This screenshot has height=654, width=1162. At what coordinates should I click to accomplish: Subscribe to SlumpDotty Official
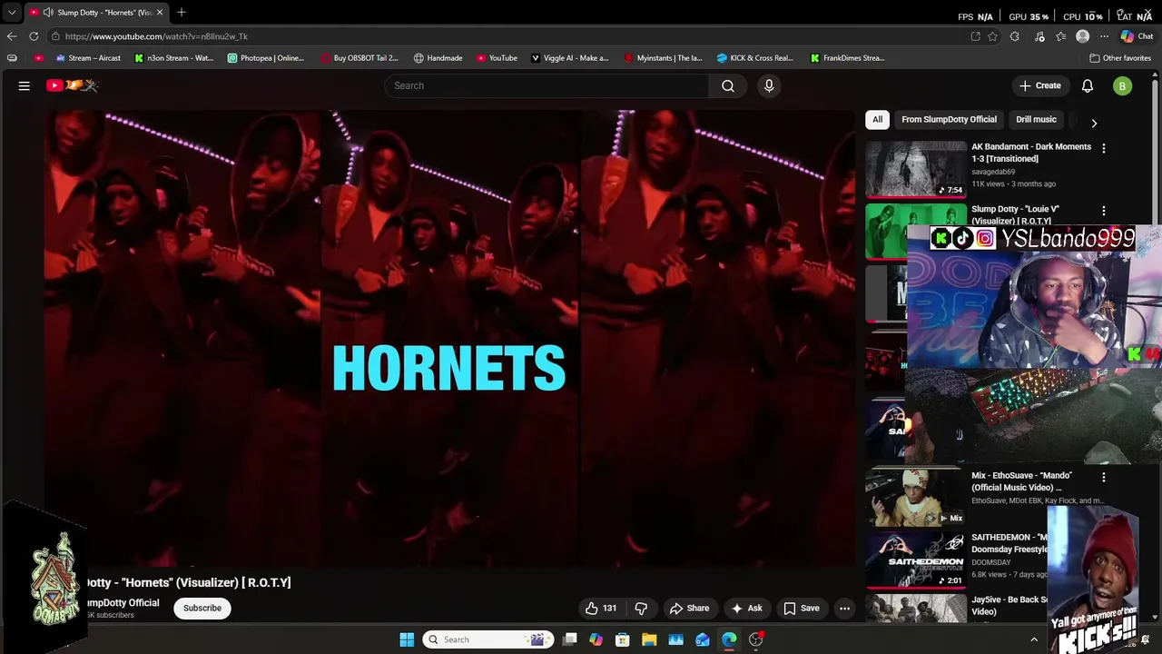click(202, 609)
